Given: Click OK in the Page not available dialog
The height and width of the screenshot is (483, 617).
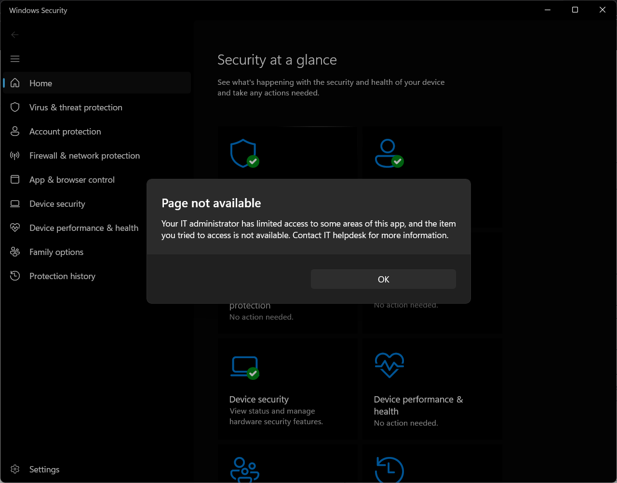Looking at the screenshot, I should (383, 279).
